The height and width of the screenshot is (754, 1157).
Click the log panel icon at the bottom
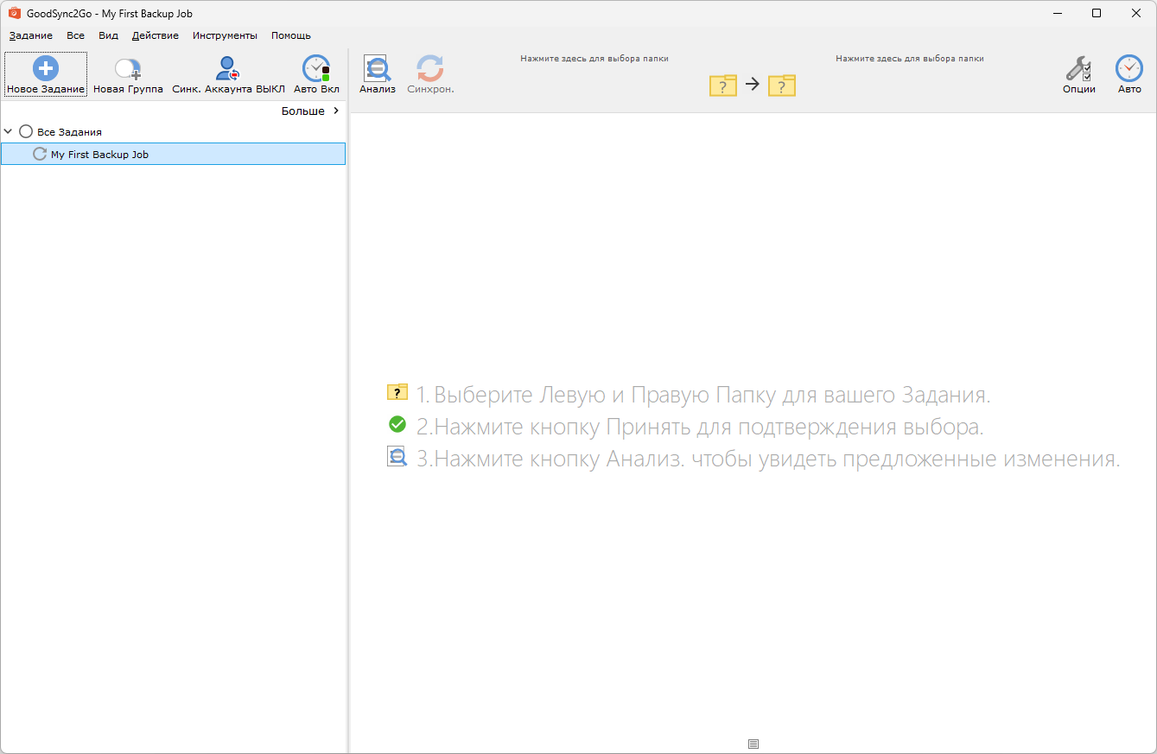(x=753, y=744)
